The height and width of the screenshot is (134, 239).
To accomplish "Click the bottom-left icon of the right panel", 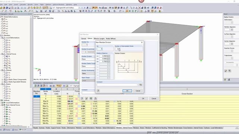I will coord(225,79).
